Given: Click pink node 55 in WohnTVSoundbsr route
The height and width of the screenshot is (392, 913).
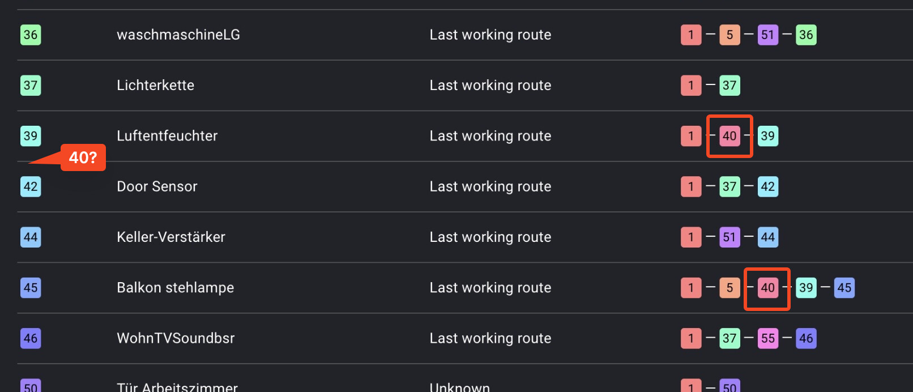Looking at the screenshot, I should (x=767, y=338).
